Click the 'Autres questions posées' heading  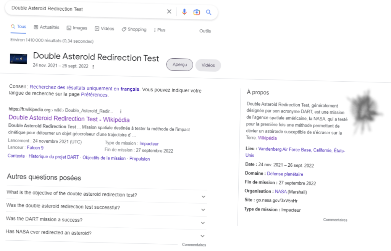click(x=44, y=177)
